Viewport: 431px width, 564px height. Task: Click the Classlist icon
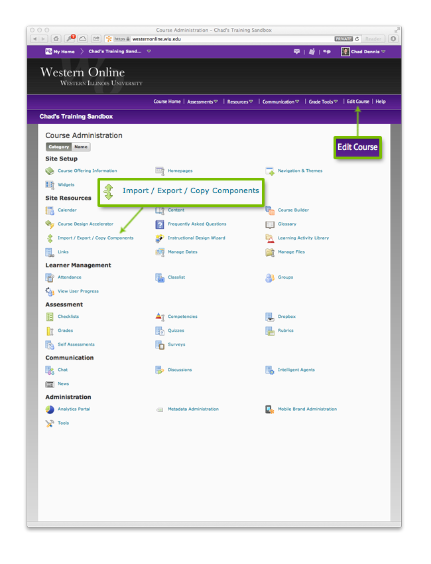tap(160, 277)
